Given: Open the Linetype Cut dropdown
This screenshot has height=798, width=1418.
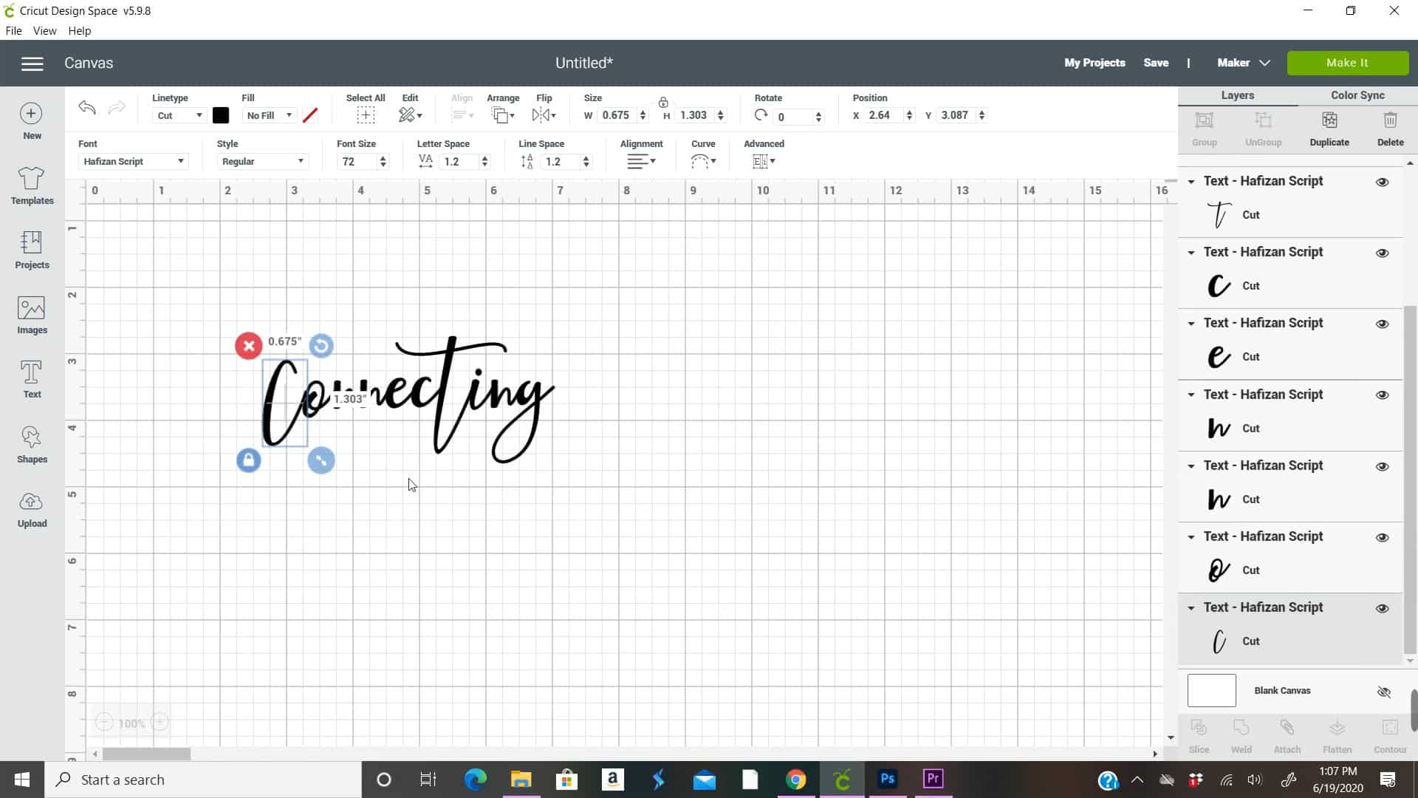Looking at the screenshot, I should click(179, 115).
